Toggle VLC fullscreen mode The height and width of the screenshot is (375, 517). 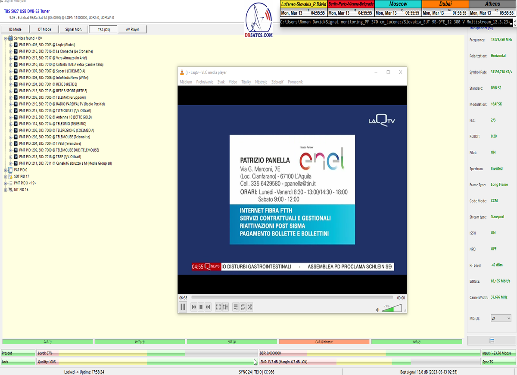218,307
